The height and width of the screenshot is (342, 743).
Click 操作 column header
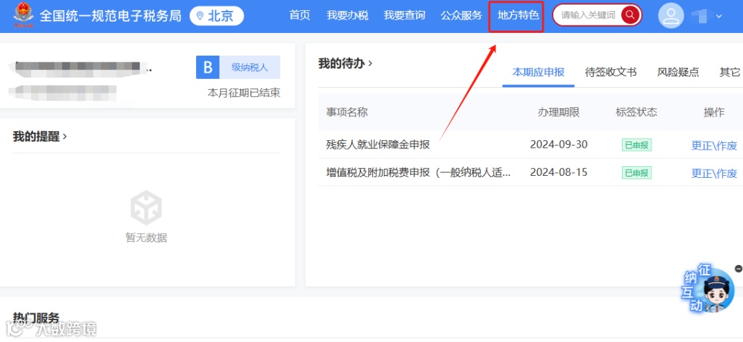[x=714, y=112]
